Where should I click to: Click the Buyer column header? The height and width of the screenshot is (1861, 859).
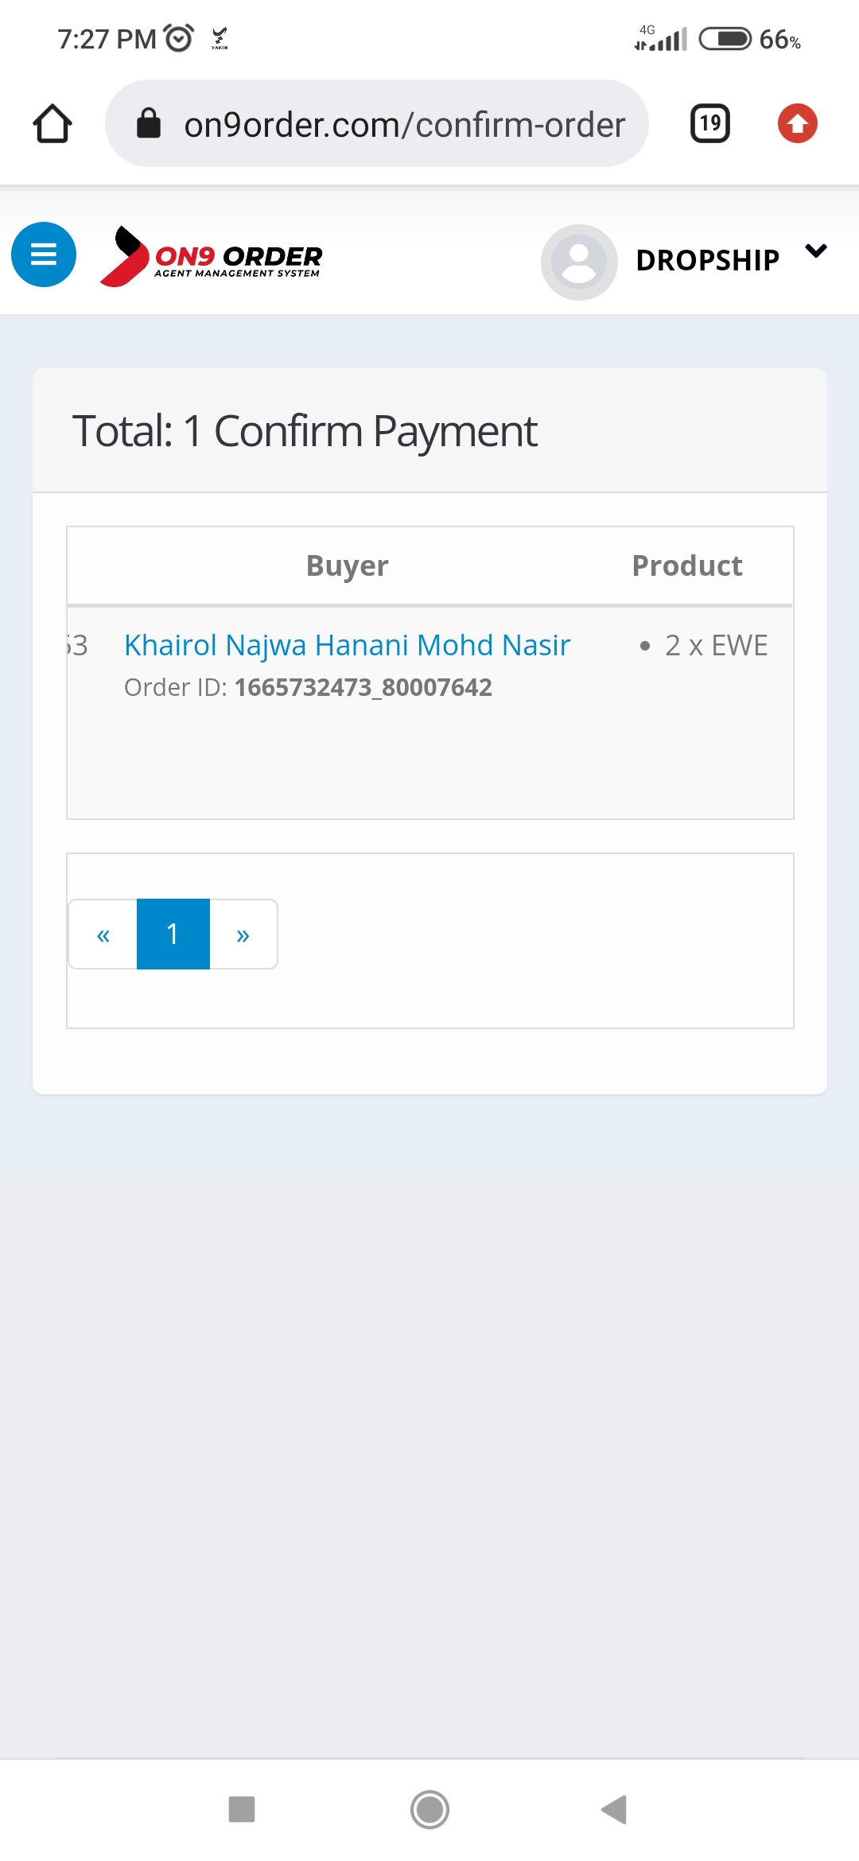348,565
